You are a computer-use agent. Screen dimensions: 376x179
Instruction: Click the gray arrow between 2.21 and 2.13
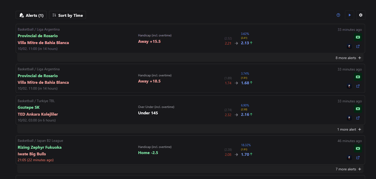pyautogui.click(x=236, y=43)
